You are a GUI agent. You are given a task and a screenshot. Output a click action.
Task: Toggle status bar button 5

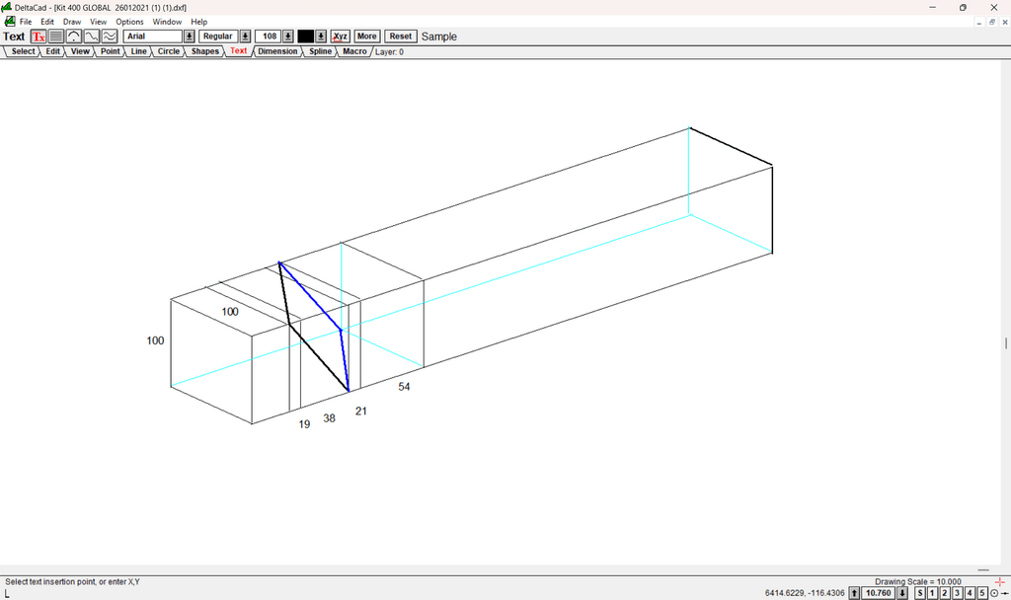982,593
